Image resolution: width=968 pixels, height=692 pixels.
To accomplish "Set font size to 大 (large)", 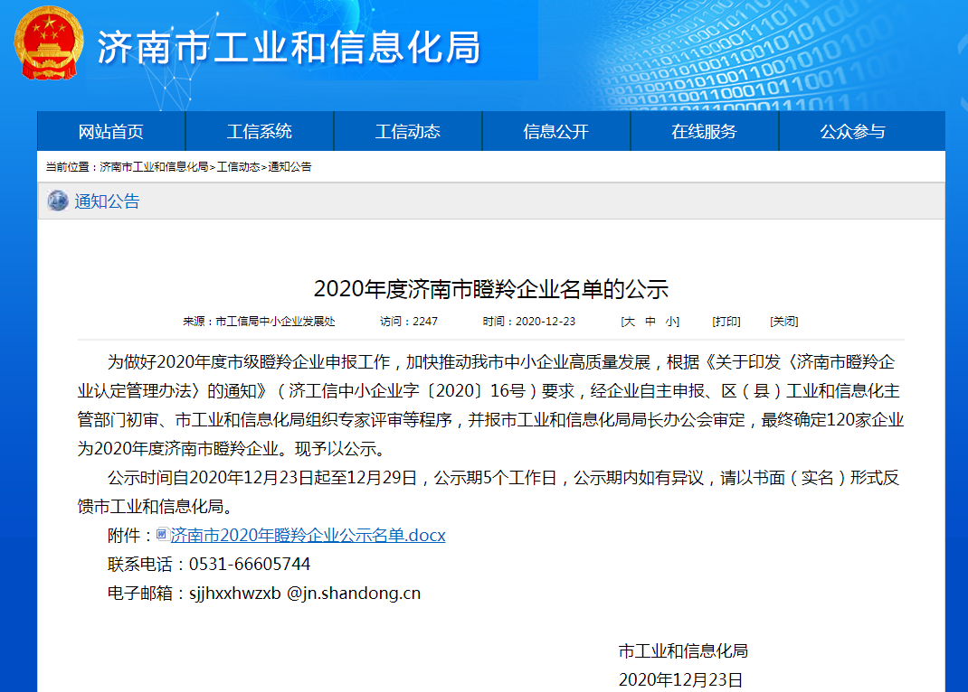I will 629,322.
